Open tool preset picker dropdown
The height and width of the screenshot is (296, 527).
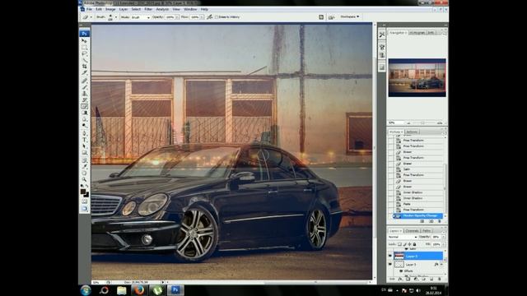point(91,17)
